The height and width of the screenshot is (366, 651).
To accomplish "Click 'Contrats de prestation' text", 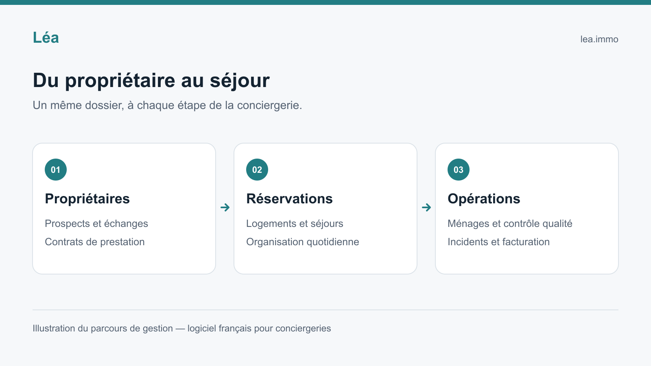I will point(95,242).
